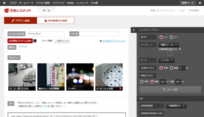Open カラー設定 button
Image resolution: width=204 pixels, height=117 pixels.
point(170,90)
